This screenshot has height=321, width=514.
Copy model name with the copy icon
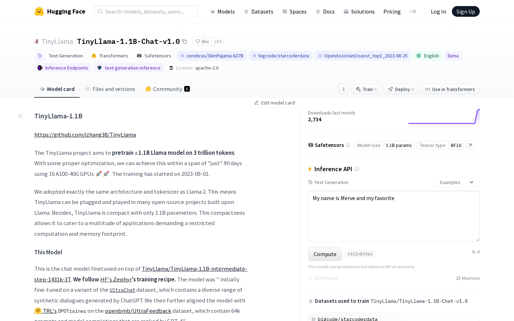tap(185, 41)
